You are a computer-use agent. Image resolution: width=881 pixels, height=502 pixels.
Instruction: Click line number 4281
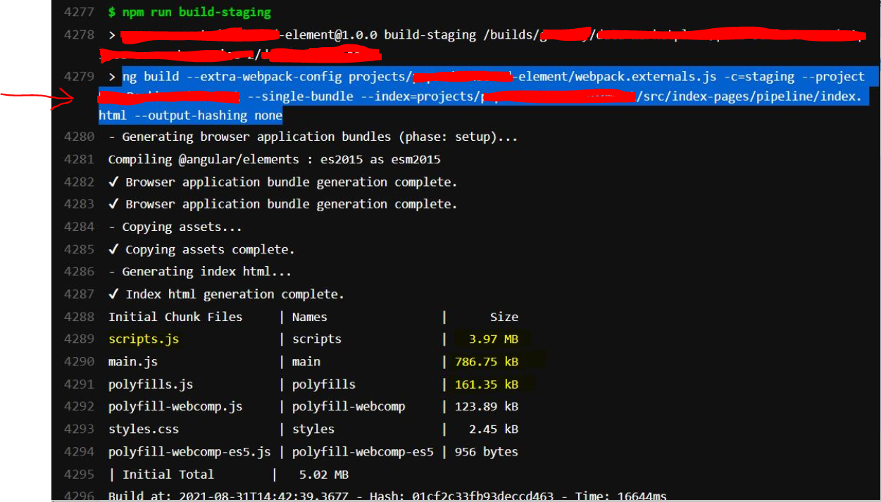(x=79, y=160)
